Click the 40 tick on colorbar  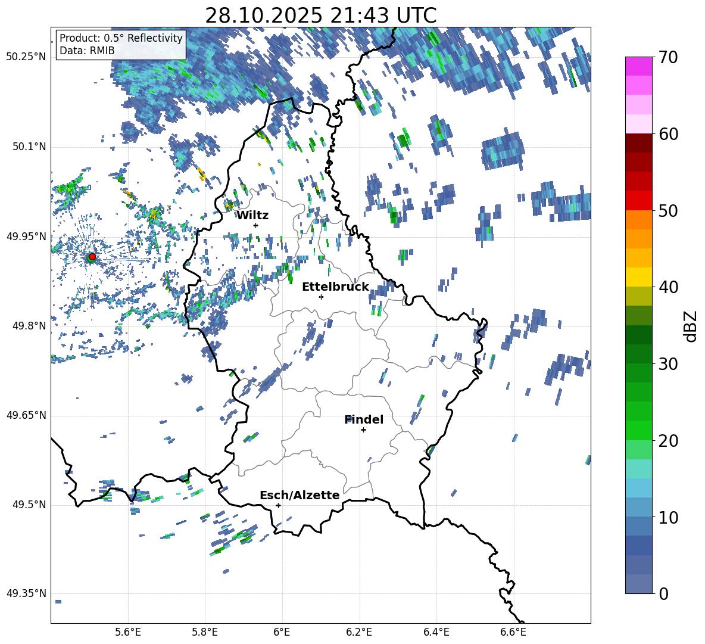coord(667,287)
